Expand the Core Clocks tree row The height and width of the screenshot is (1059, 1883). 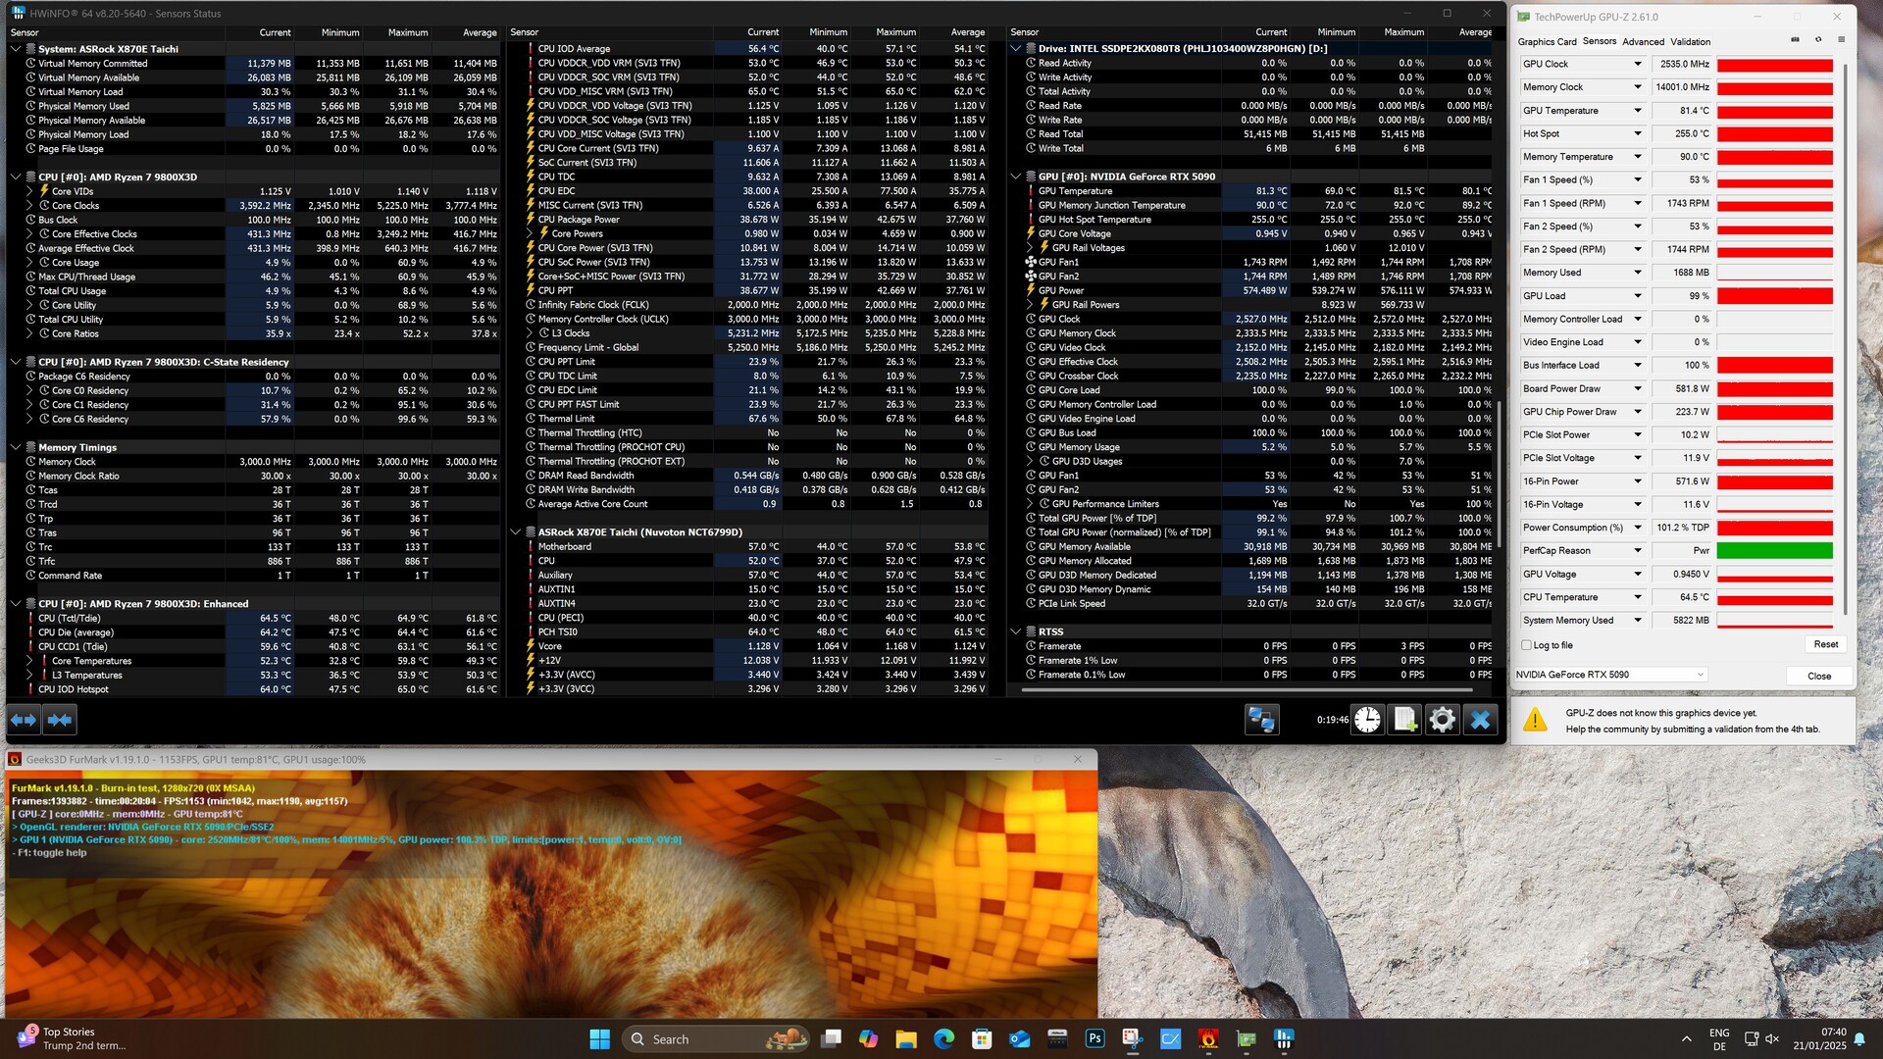(29, 206)
